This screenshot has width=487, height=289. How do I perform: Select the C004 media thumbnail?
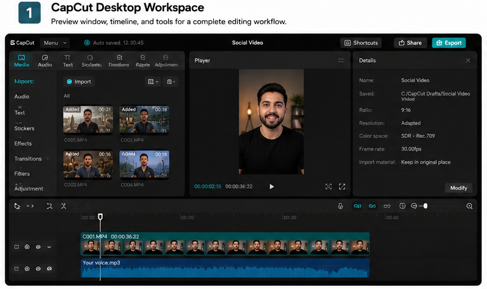click(145, 164)
